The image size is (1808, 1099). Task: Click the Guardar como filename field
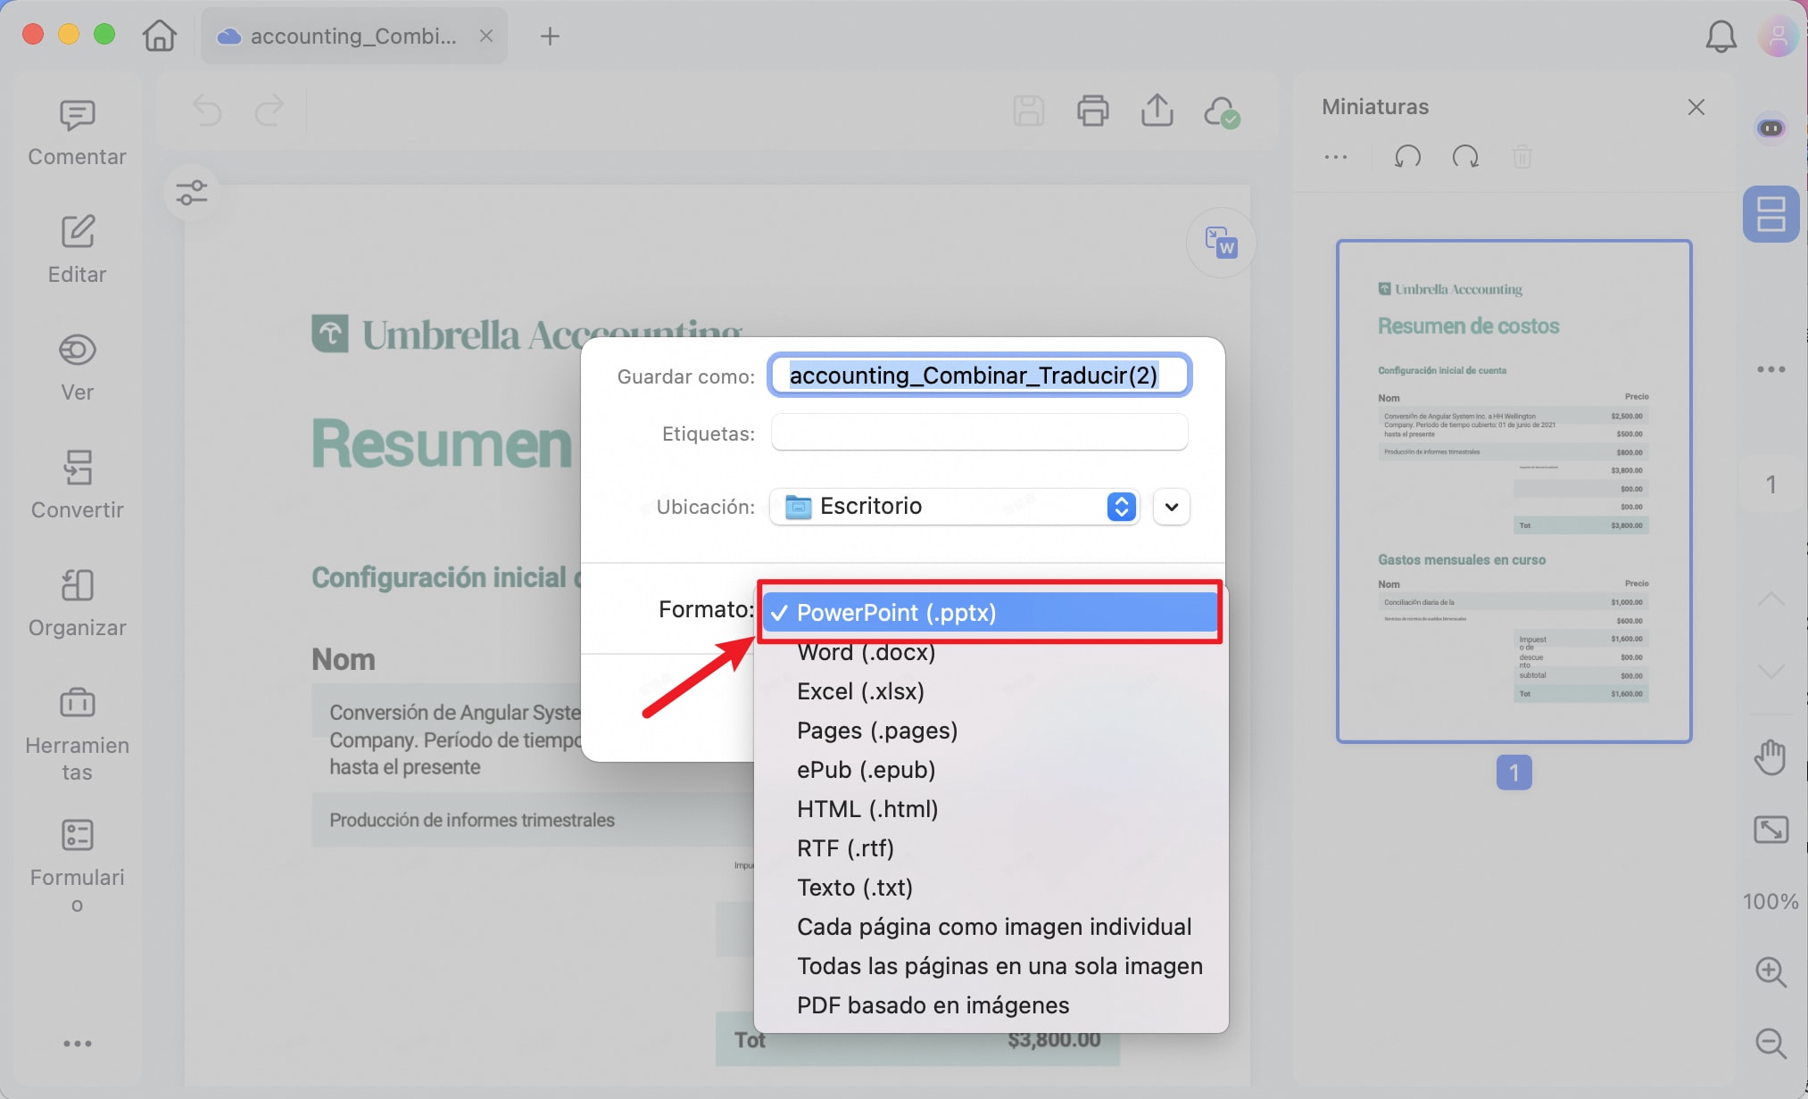point(979,376)
